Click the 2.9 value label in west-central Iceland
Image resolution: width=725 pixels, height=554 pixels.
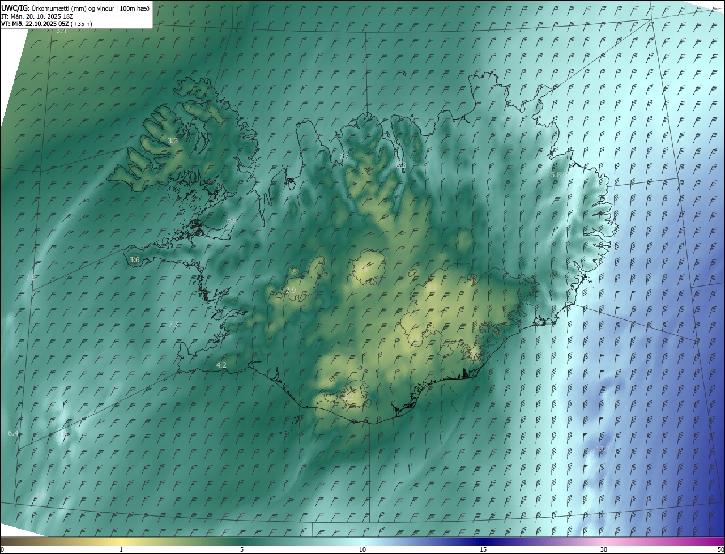[x=291, y=290]
